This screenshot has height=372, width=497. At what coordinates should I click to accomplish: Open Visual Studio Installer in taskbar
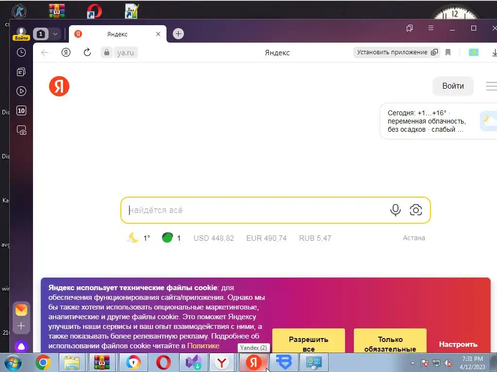tap(193, 362)
